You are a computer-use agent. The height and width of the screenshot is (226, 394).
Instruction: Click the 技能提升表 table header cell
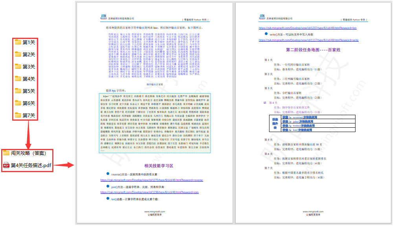pyautogui.click(x=275, y=123)
